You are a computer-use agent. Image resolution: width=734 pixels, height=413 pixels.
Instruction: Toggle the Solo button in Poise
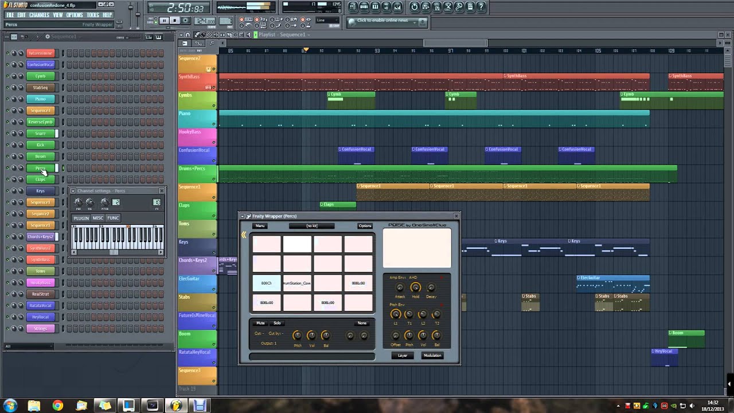[277, 323]
